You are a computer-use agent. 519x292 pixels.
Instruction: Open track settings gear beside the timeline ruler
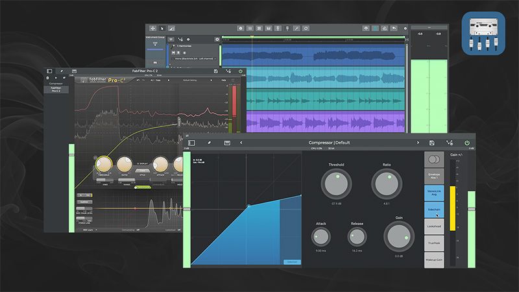pos(217,39)
